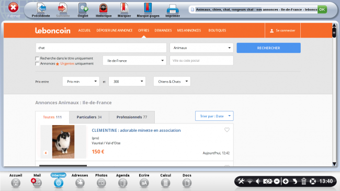Viewport: 340px width, 191px height.
Task: Bookmark this page with Marquer
Action: coord(124,10)
